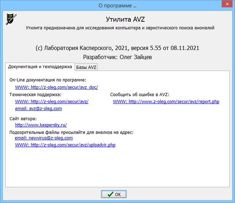Click the utility description subtitle text
This screenshot has width=235, height=203.
click(120, 28)
